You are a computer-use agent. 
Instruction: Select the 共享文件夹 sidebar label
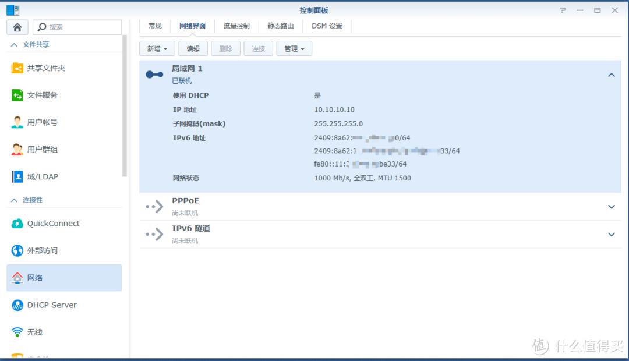tap(46, 68)
